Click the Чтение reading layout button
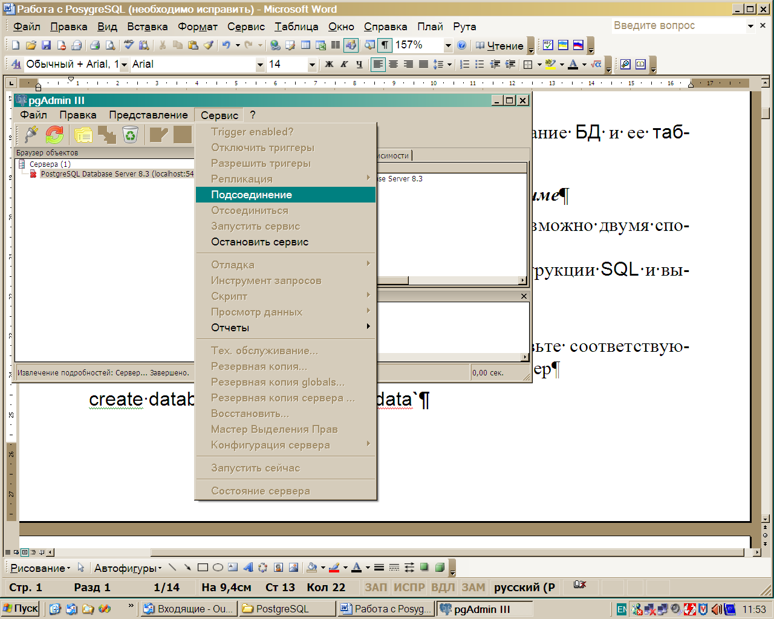774x619 pixels. (x=499, y=45)
